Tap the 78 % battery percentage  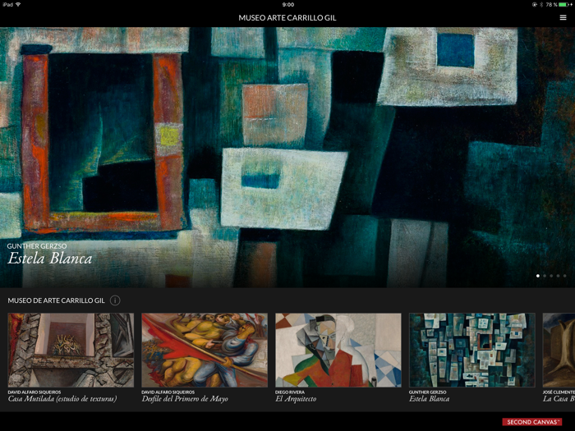click(551, 5)
